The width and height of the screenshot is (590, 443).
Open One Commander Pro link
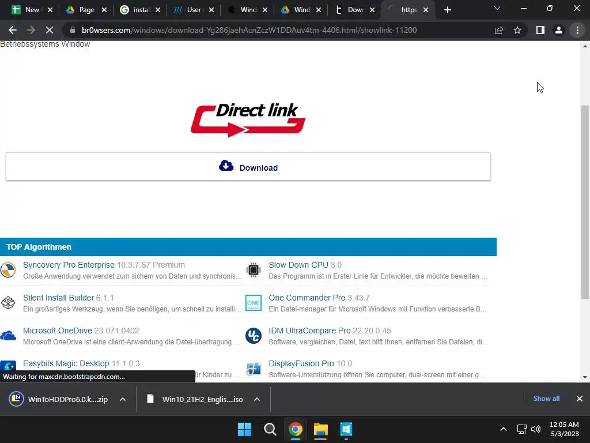[x=307, y=298]
